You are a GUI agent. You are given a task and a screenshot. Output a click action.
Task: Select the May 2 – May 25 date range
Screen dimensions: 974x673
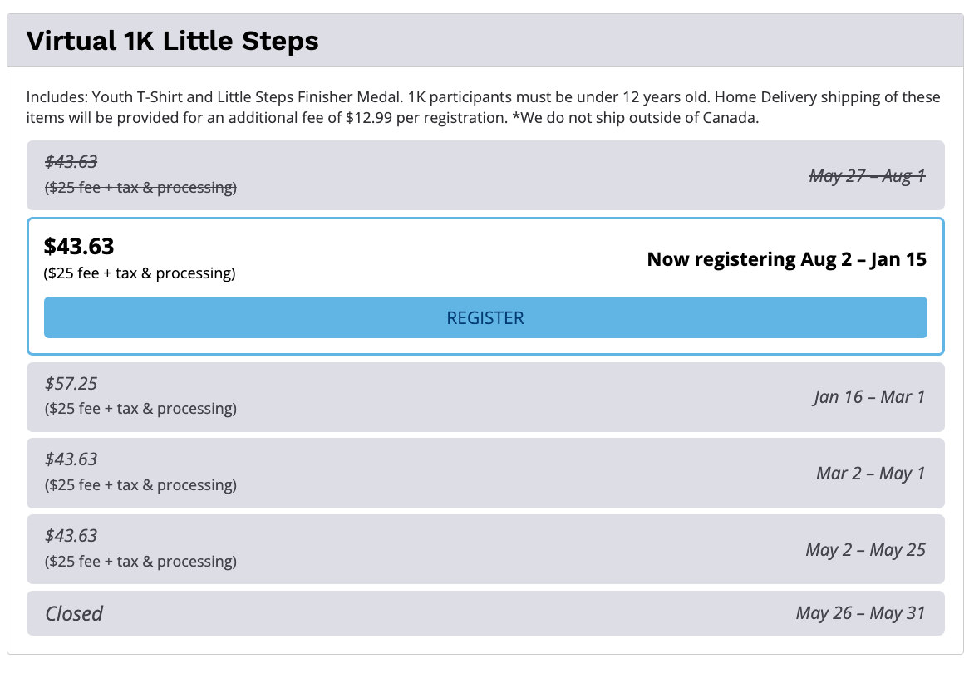pos(865,550)
